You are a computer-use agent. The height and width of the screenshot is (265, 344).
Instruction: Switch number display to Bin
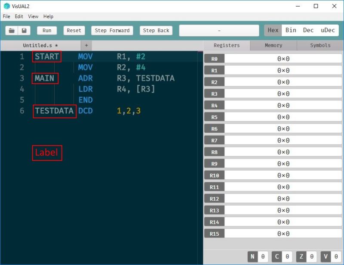tap(290, 30)
